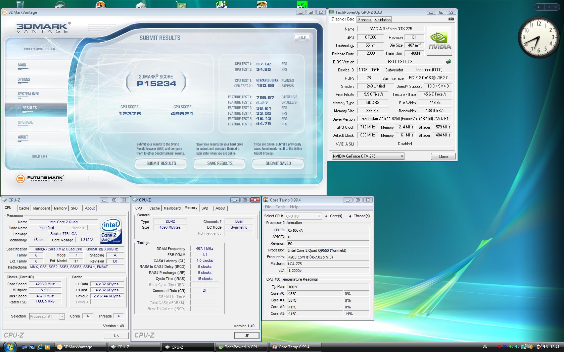Viewport: 564px width, 352px height.
Task: Launch Internet Explorer from Quick Launch
Action: (40, 347)
